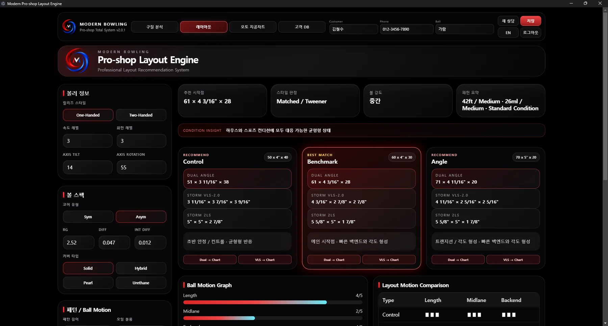608x326 pixels.
Task: Click VLS → Chart under Angle
Action: [513, 260]
